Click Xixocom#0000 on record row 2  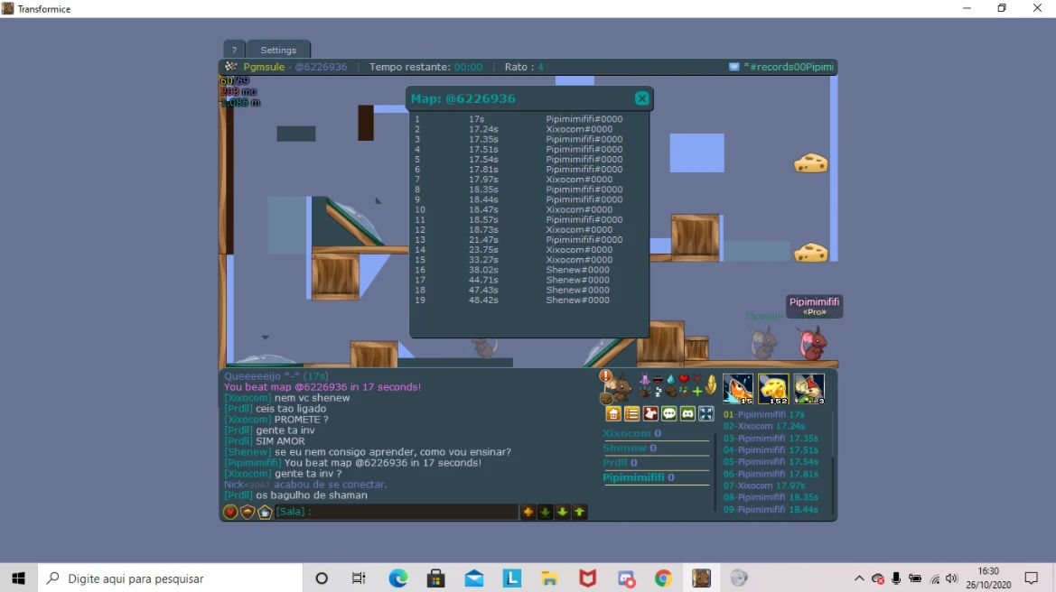579,129
